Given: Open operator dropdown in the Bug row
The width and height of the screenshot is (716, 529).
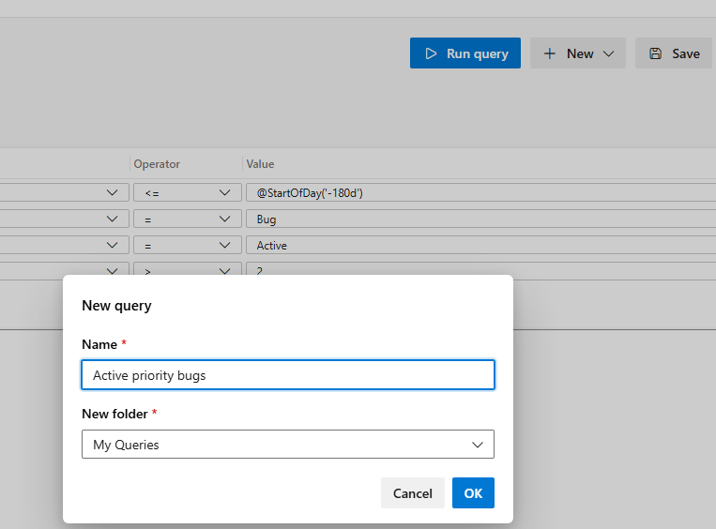Looking at the screenshot, I should 188,219.
